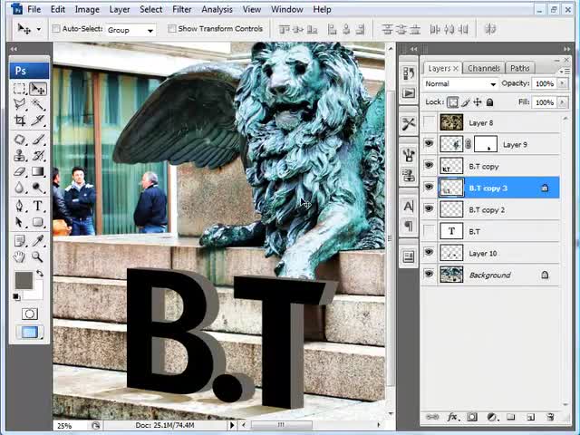Select the Background layer thumbnail
Viewport: 580px width, 435px height.
[451, 275]
